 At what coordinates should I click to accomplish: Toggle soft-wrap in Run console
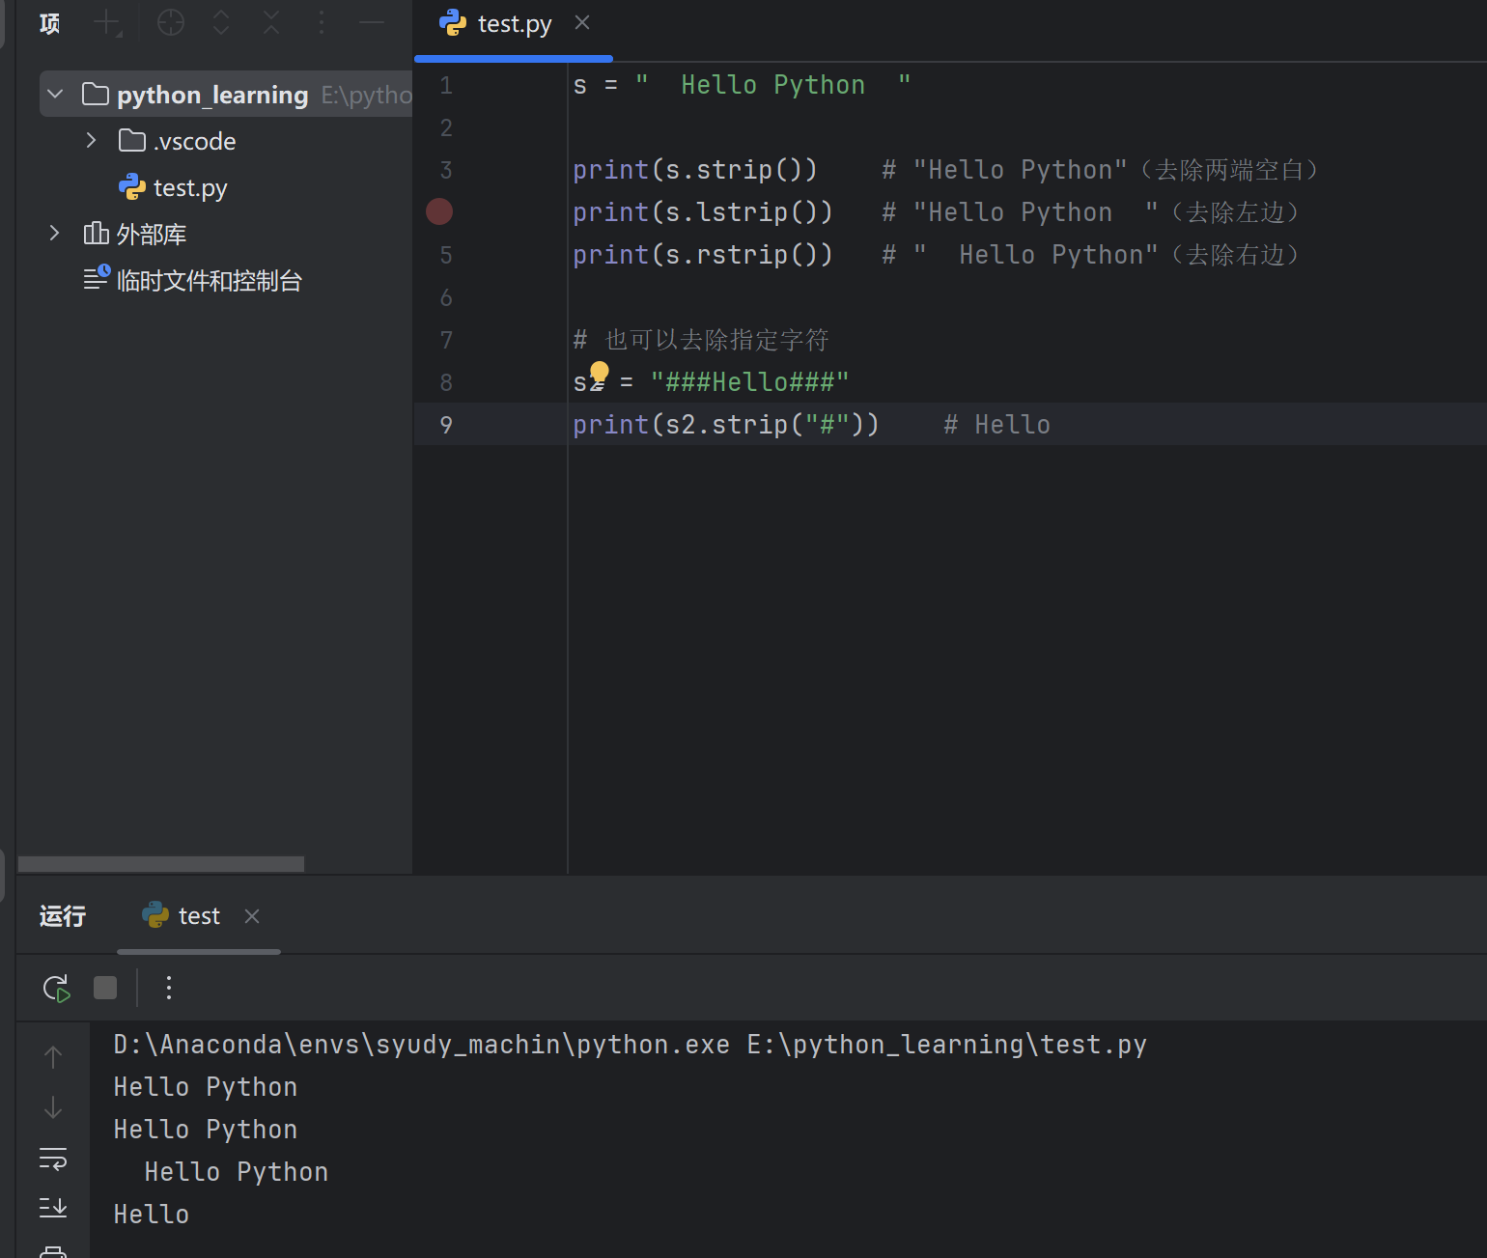click(x=53, y=1159)
